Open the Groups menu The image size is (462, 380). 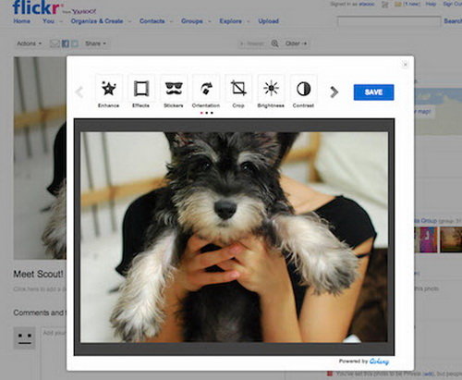(x=192, y=21)
